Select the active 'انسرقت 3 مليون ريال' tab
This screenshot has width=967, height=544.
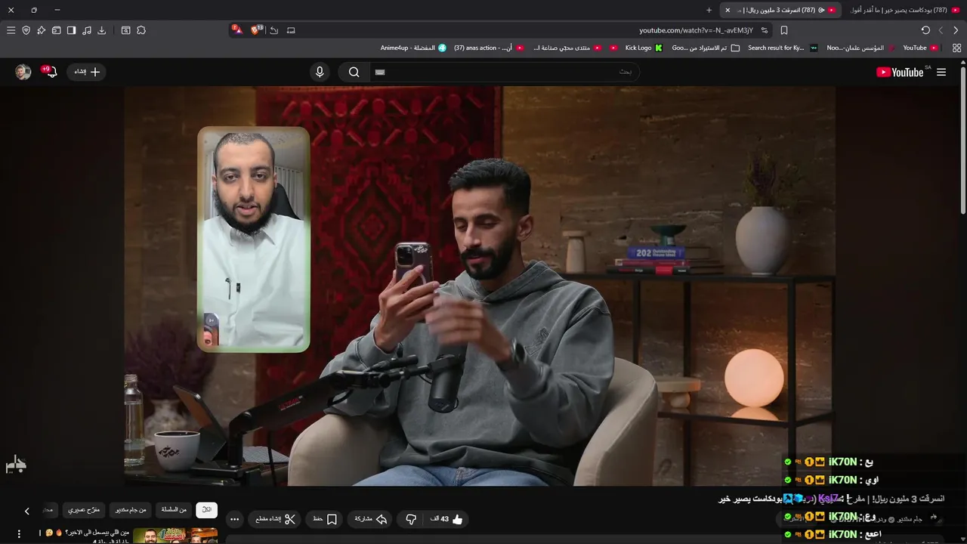point(780,10)
